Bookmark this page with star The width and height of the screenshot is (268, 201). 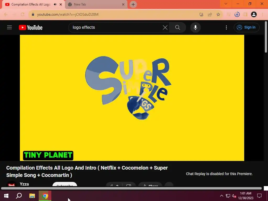[x=218, y=15]
